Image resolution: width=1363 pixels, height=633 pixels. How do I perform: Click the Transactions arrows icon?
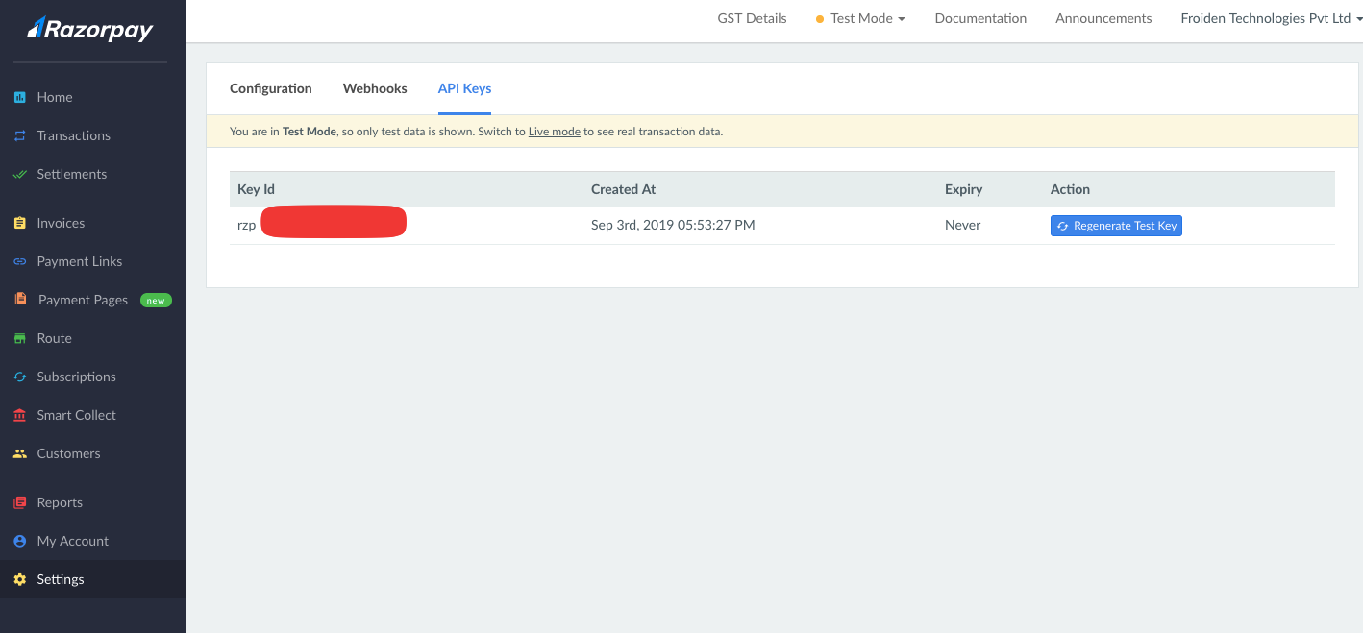click(19, 135)
